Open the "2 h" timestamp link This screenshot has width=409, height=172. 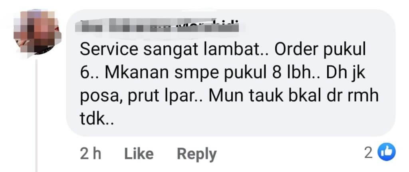[90, 154]
